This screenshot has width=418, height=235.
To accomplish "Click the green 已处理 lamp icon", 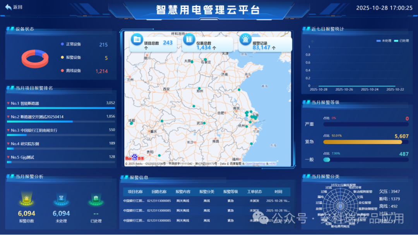I will (x=96, y=199).
